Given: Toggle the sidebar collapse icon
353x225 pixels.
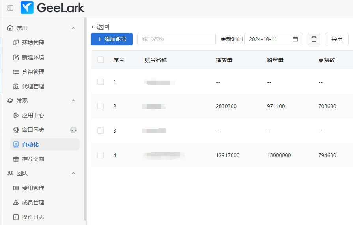Looking at the screenshot, I should (10, 8).
